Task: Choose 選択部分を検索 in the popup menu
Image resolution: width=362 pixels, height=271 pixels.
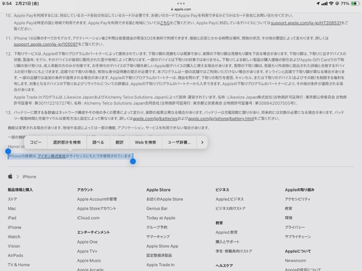Action: 67,142
